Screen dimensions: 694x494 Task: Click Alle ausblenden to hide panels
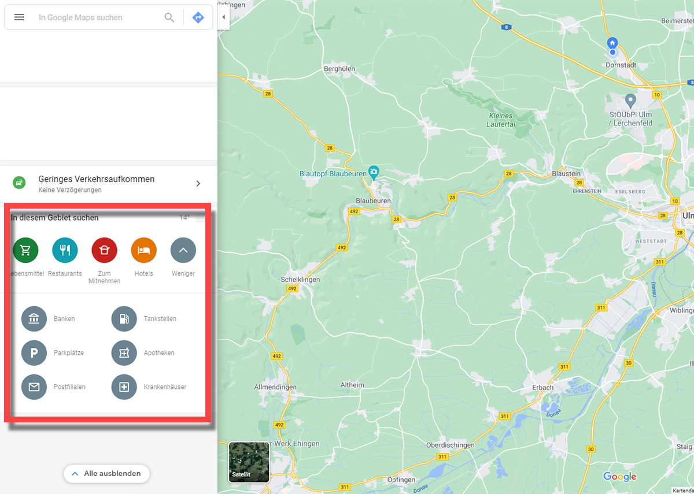(x=106, y=474)
